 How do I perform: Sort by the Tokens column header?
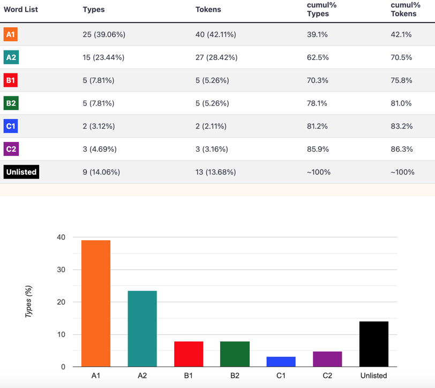[208, 10]
